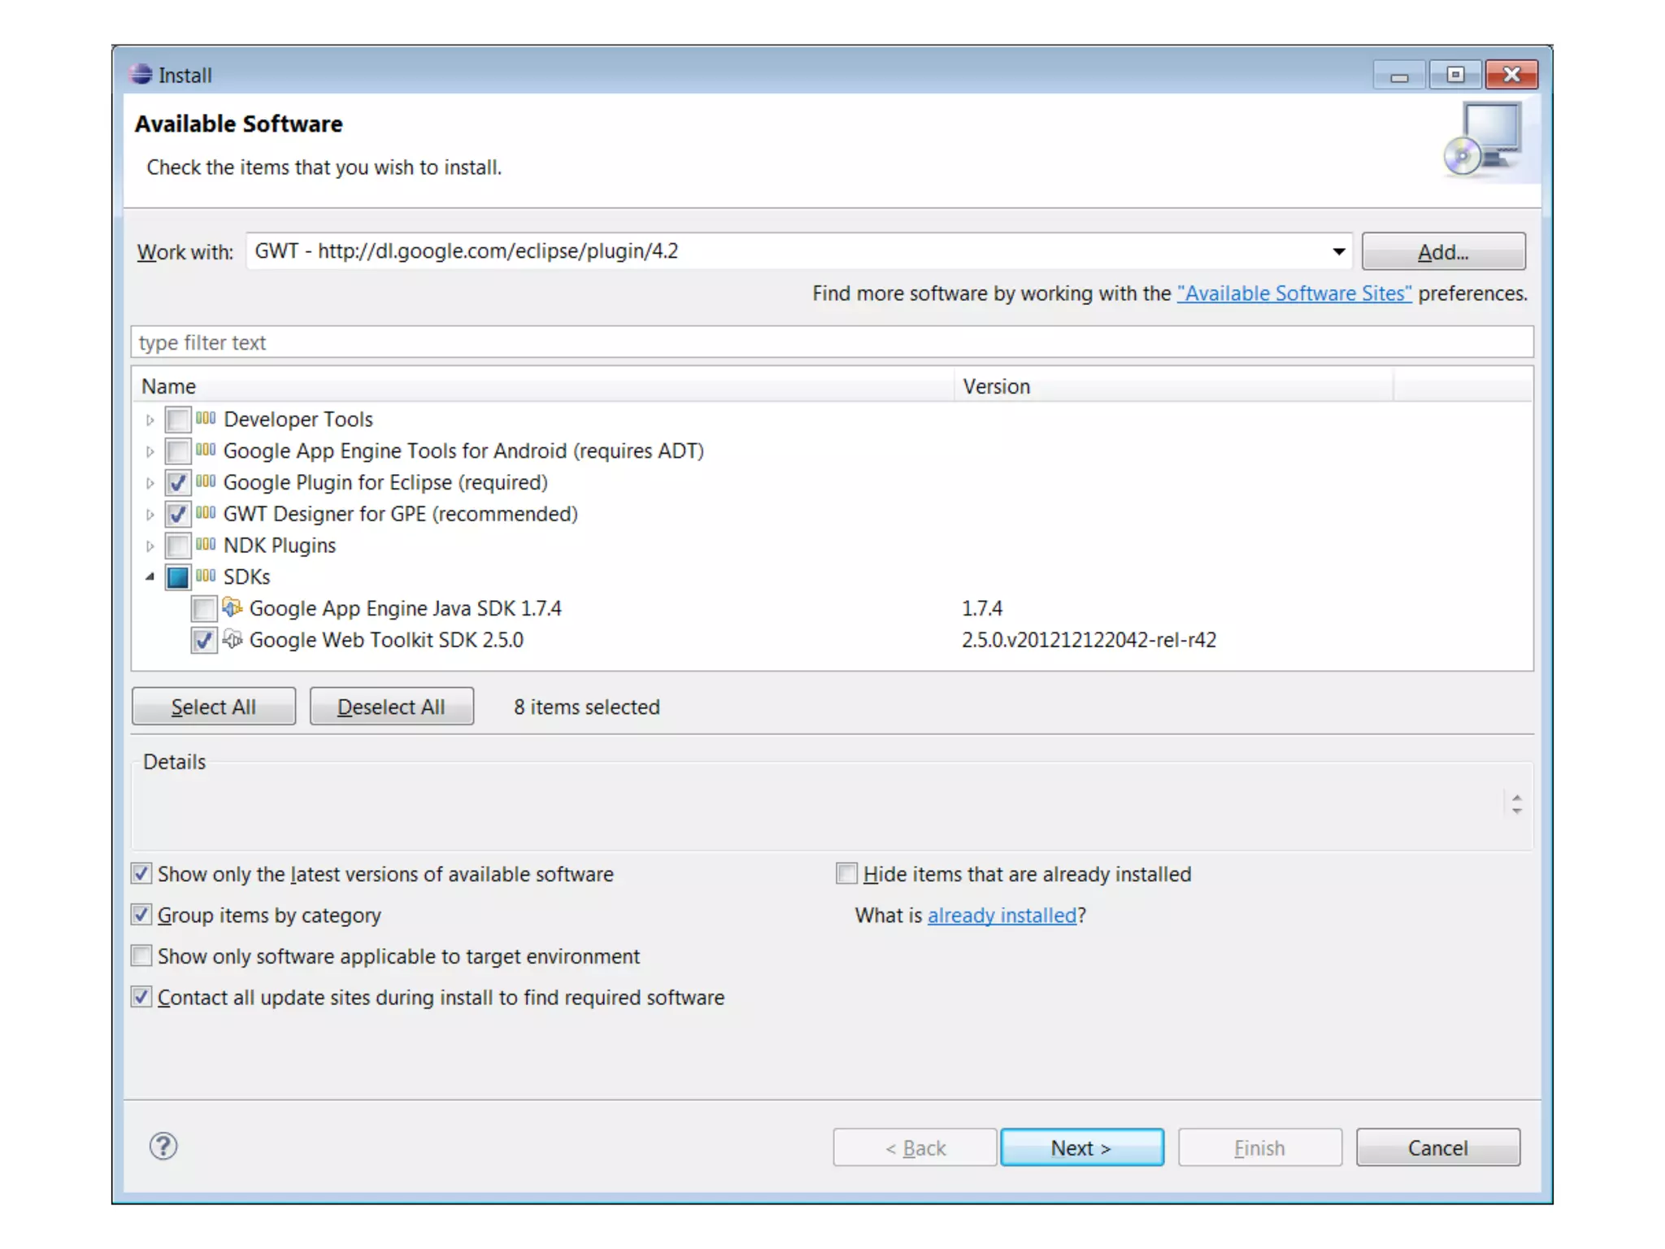Click the Next button
This screenshot has height=1249, width=1665.
[x=1081, y=1147]
